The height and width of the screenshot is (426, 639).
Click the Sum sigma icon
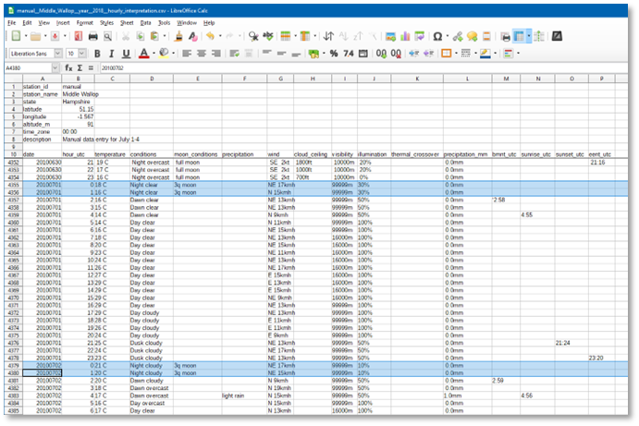(80, 68)
